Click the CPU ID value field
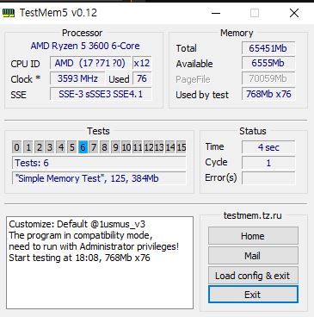This screenshot has height=317, width=314. coord(90,63)
